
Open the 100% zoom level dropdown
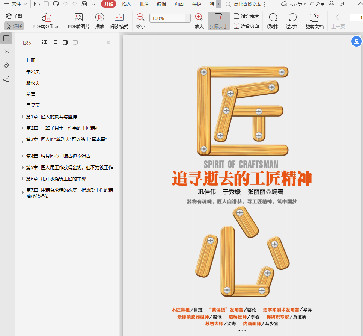(188, 18)
